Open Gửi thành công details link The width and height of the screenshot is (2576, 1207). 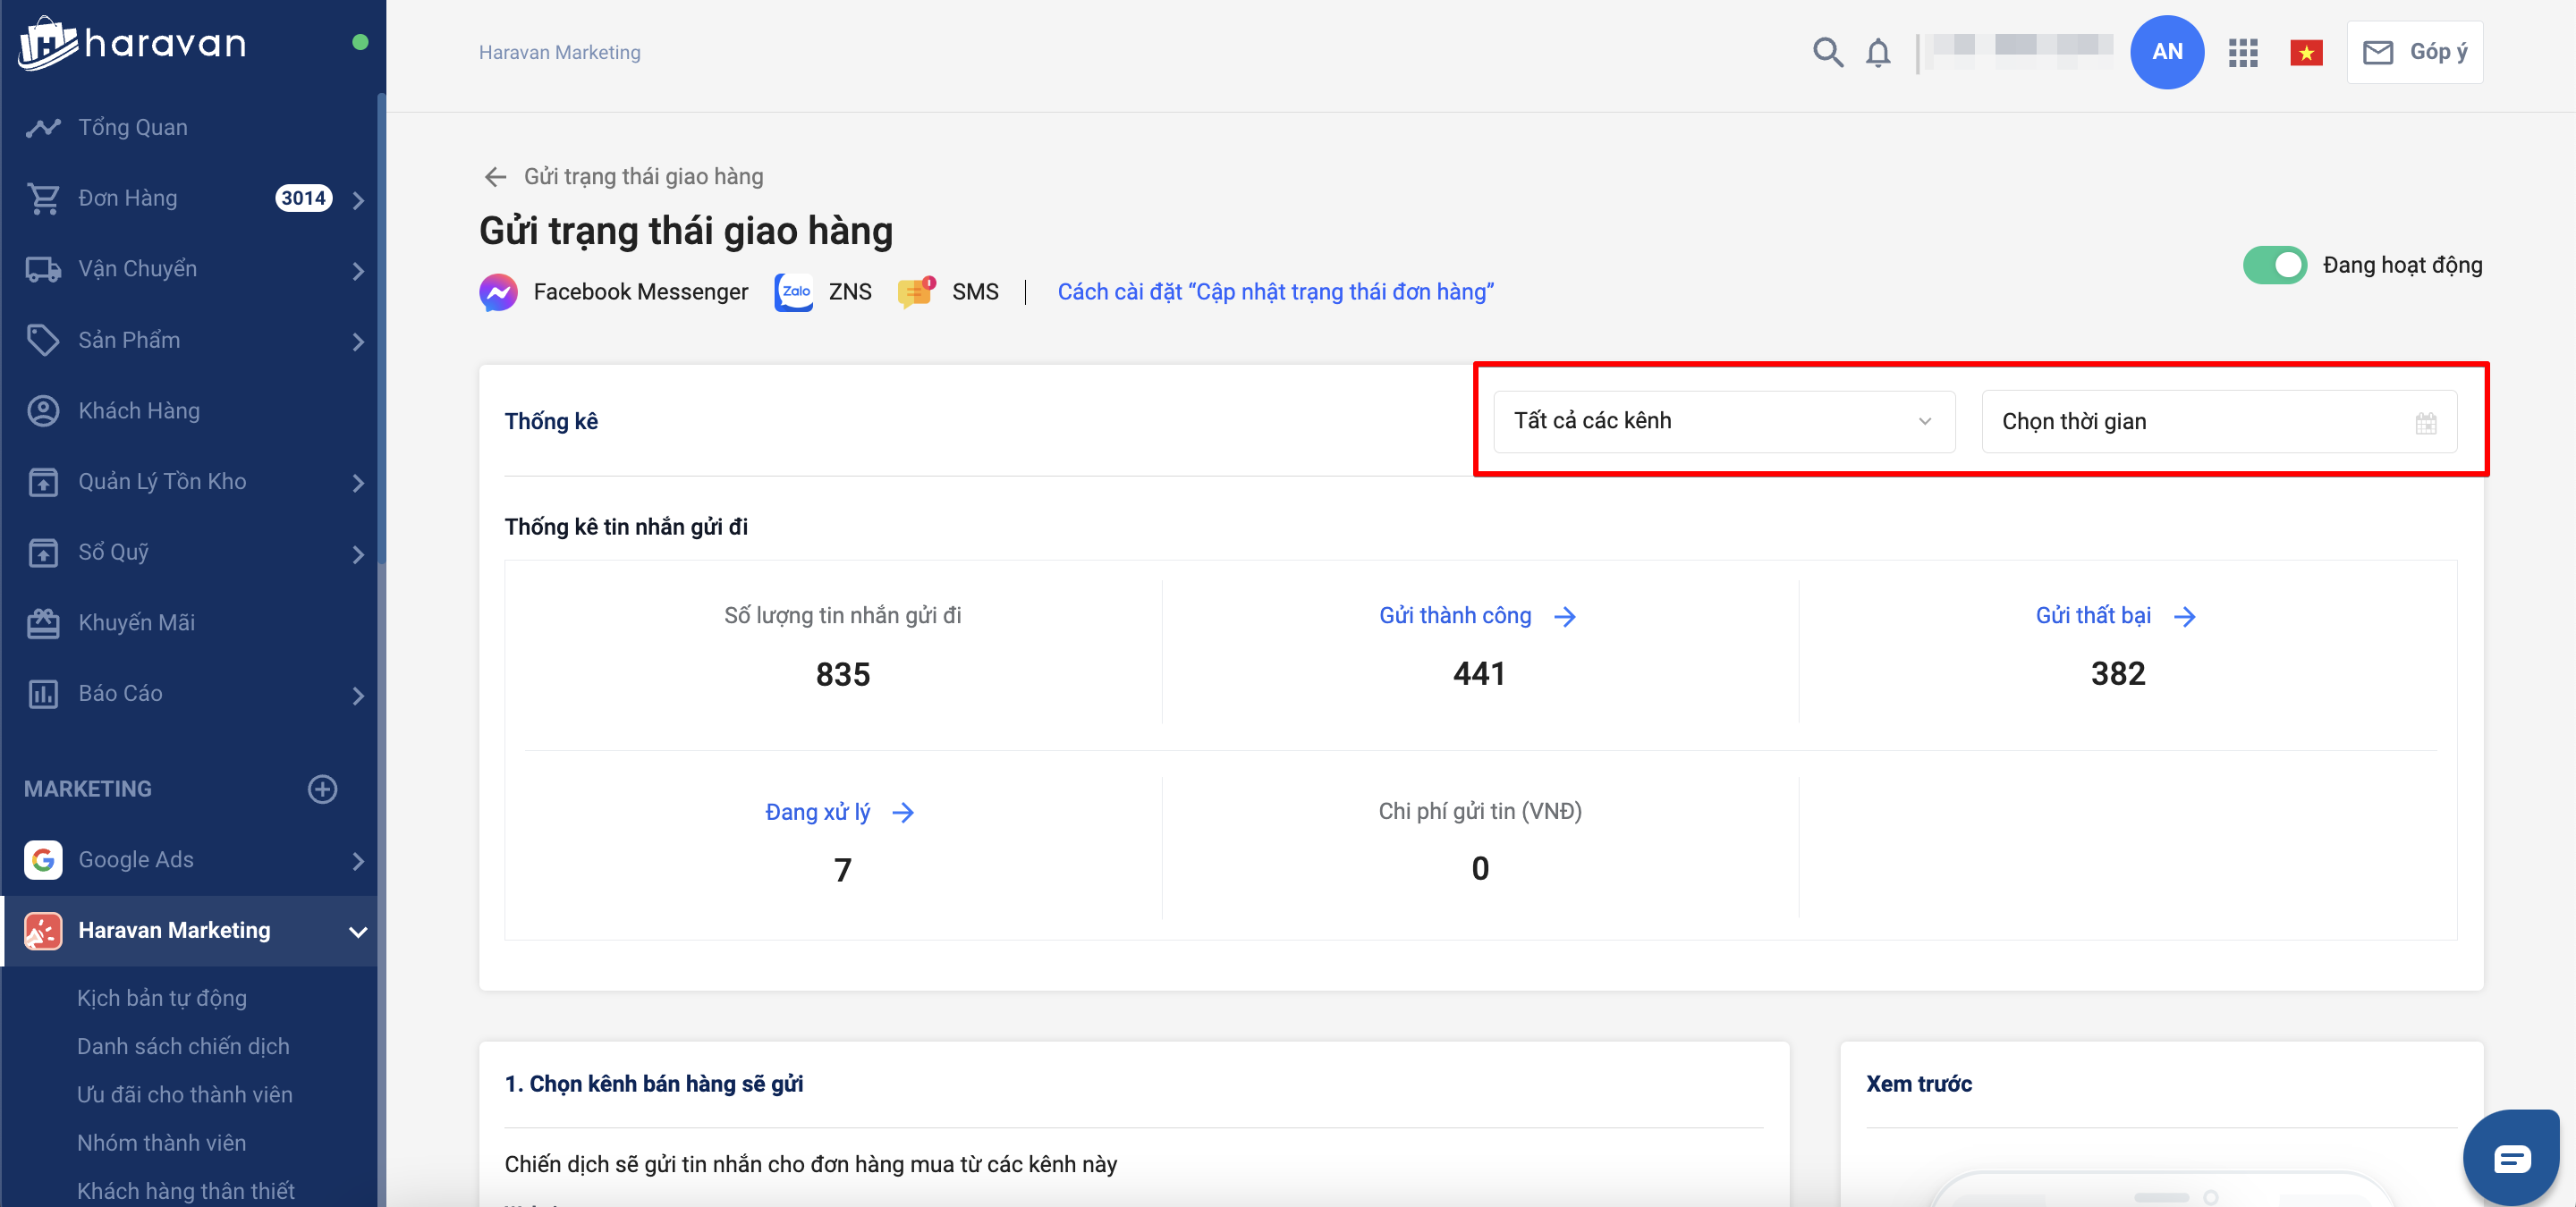coord(1455,615)
